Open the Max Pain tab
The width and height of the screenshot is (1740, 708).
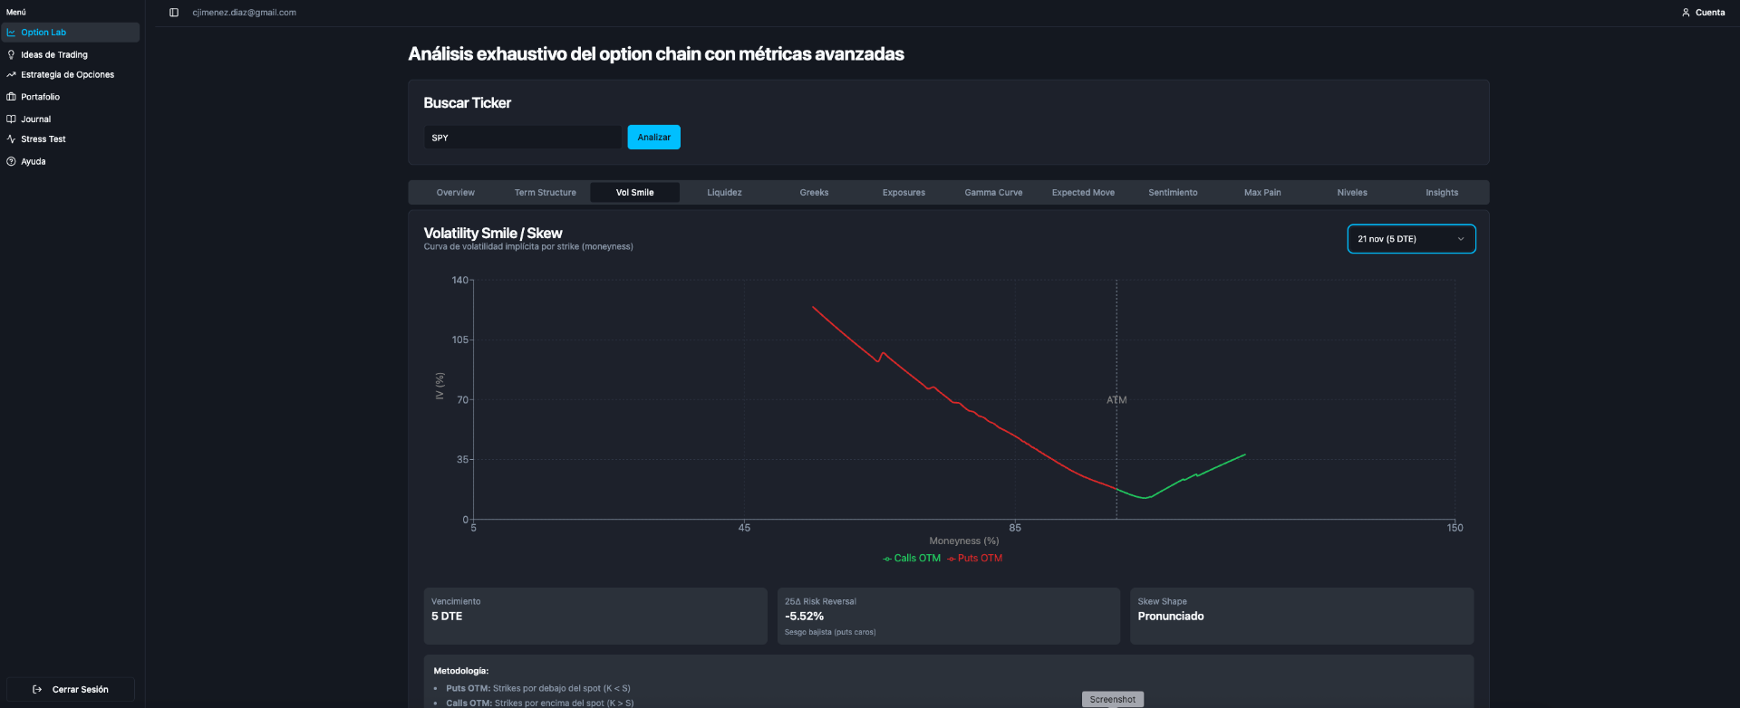(x=1262, y=193)
